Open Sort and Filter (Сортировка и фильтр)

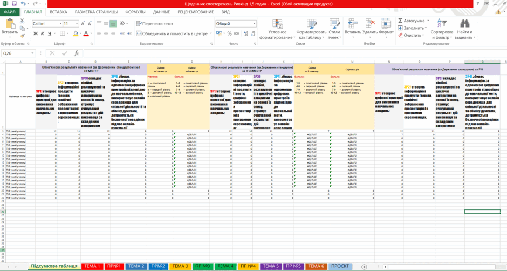[442, 29]
